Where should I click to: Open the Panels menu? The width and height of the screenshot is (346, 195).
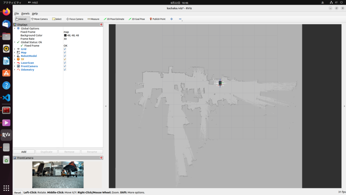25,14
